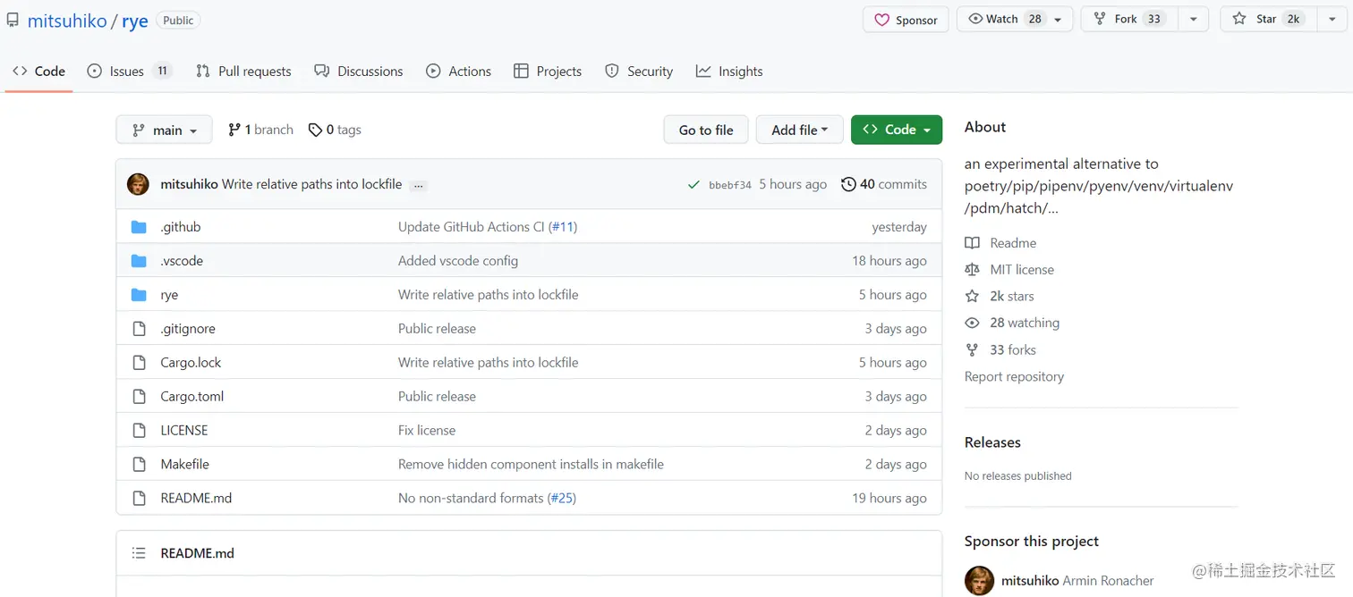Open the Actions tab

[459, 71]
